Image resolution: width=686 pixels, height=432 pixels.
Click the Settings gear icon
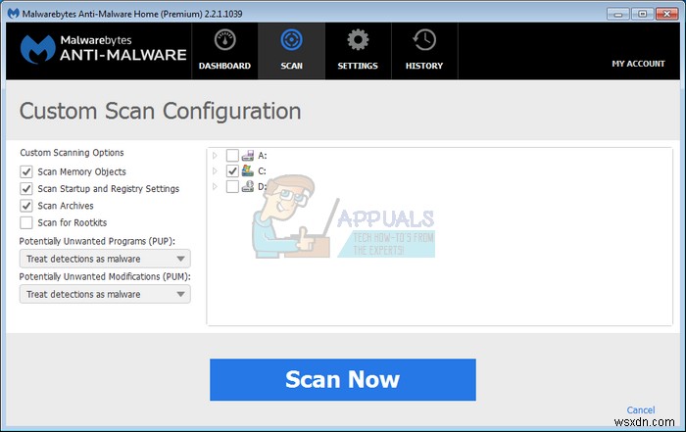point(358,40)
